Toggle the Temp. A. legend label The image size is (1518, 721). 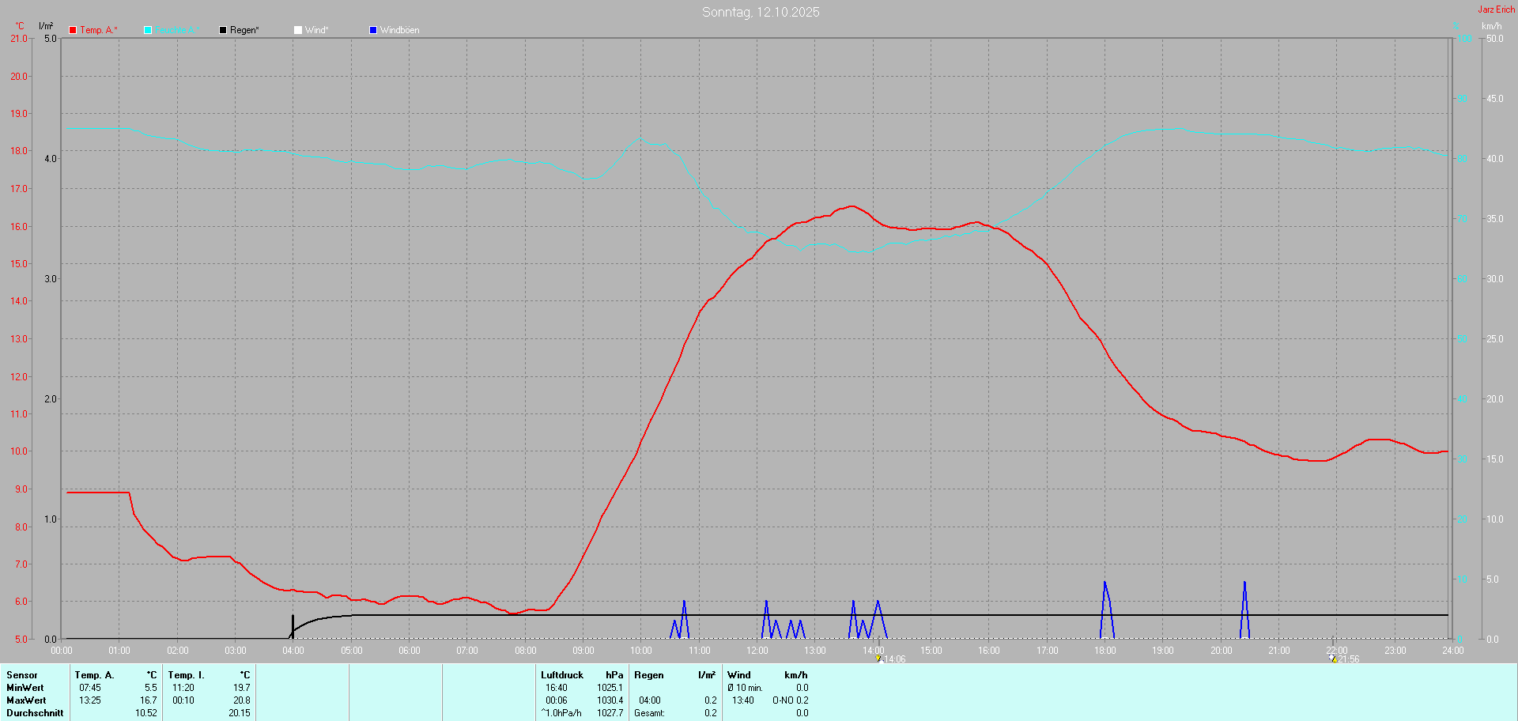98,30
